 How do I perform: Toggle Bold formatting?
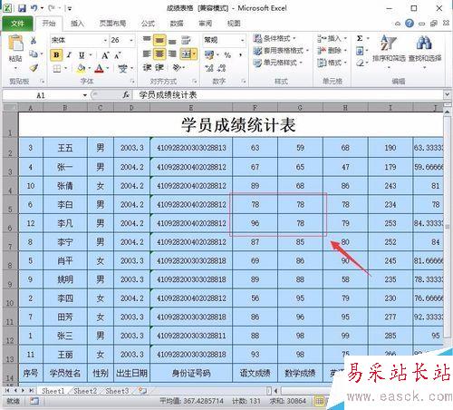pos(56,55)
